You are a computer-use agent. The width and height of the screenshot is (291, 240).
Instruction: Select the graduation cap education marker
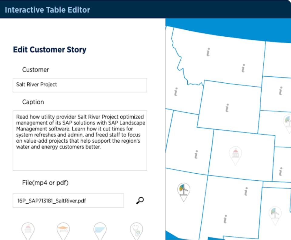tap(63, 230)
